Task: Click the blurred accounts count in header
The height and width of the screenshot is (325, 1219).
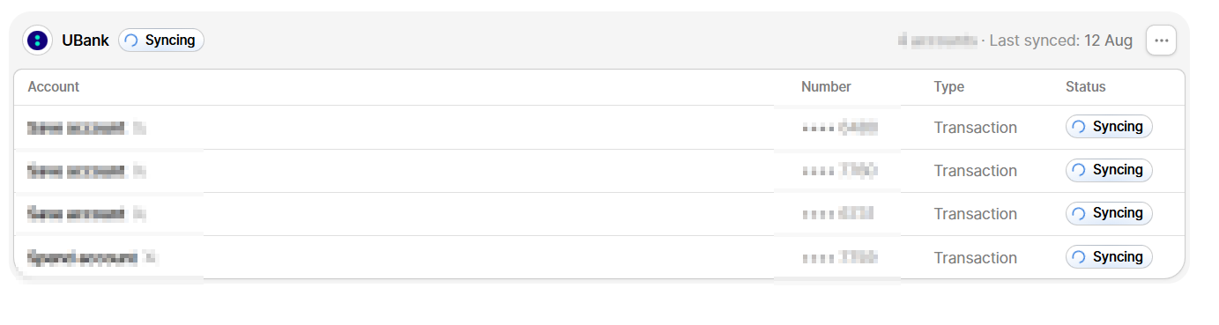Action: tap(938, 41)
